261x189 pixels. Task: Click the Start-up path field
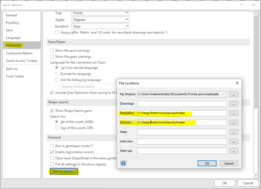[x=182, y=151]
